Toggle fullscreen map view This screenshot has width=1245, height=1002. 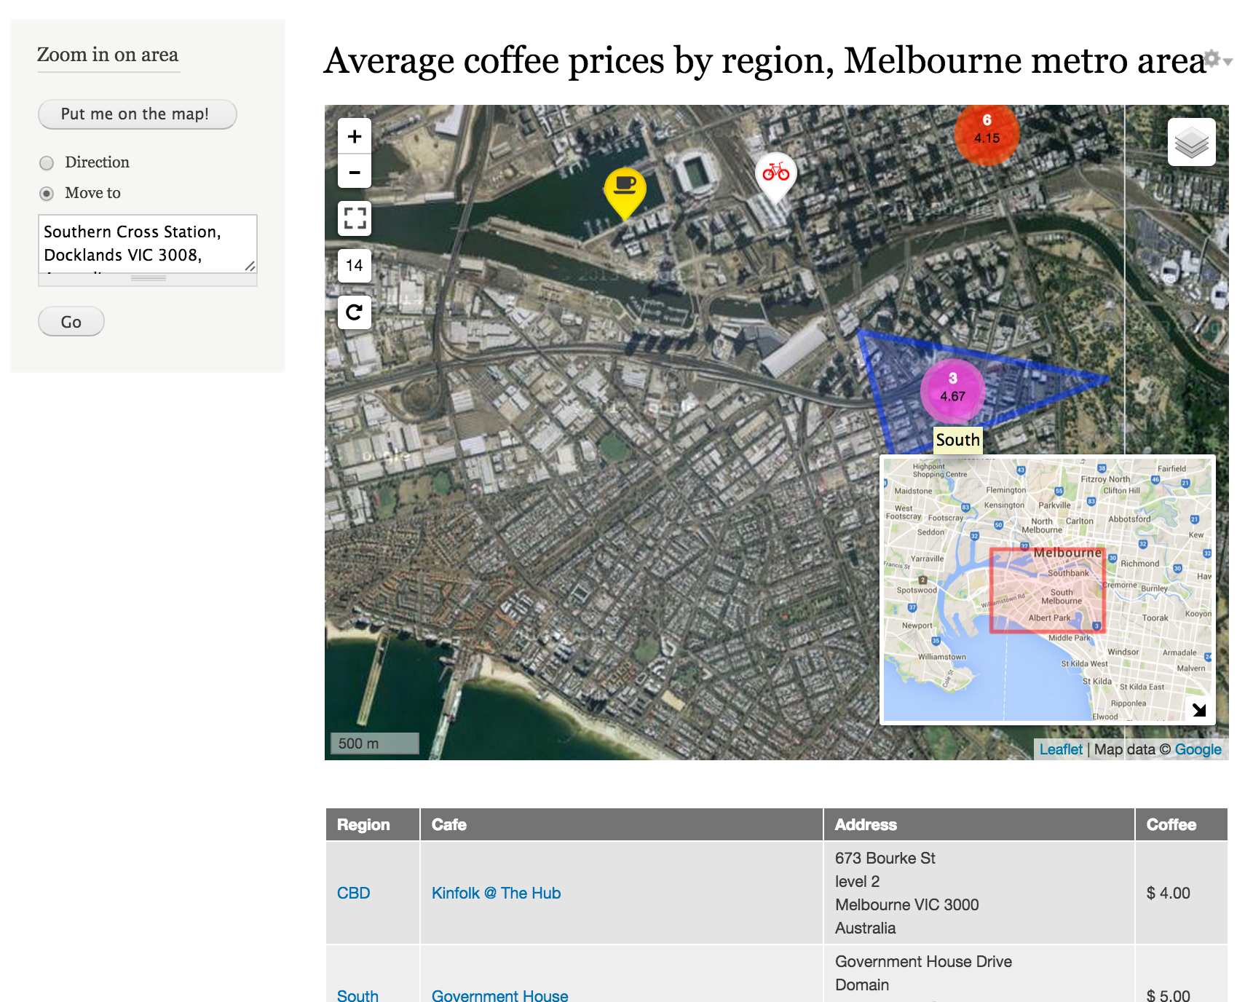click(x=355, y=218)
